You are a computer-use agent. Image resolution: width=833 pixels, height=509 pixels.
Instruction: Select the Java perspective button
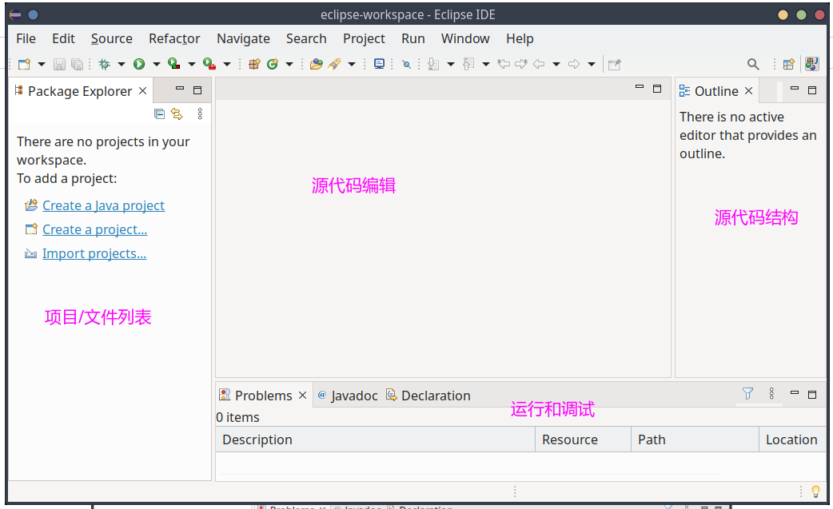811,64
